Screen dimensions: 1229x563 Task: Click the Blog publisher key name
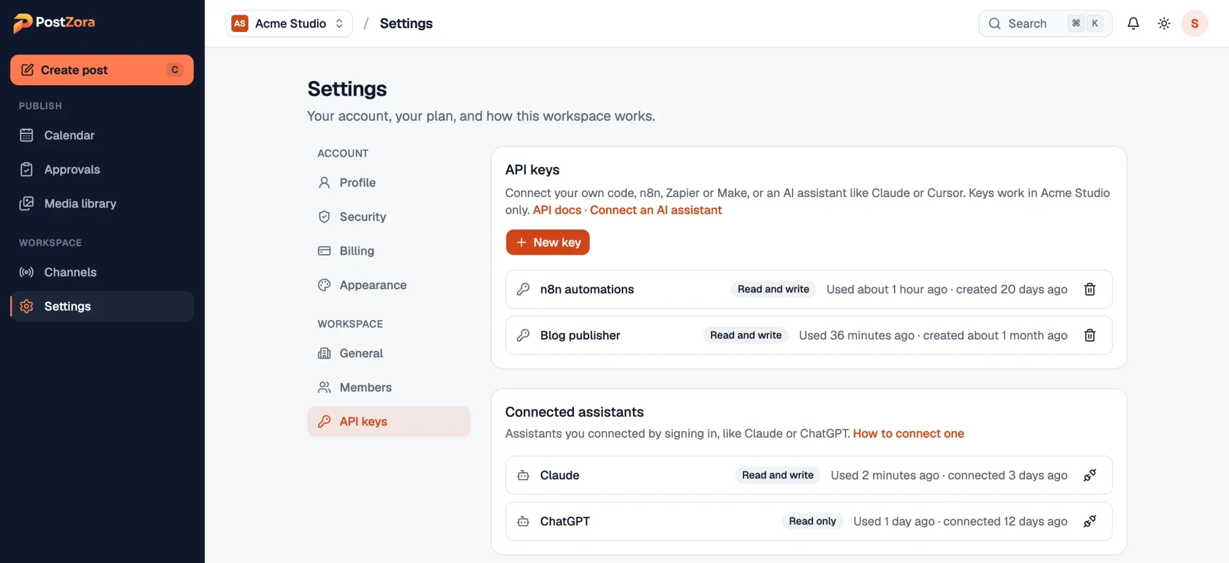580,335
